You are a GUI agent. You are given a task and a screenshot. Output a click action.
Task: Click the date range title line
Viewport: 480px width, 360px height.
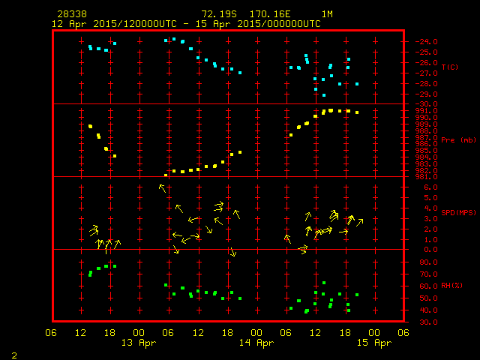click(186, 23)
